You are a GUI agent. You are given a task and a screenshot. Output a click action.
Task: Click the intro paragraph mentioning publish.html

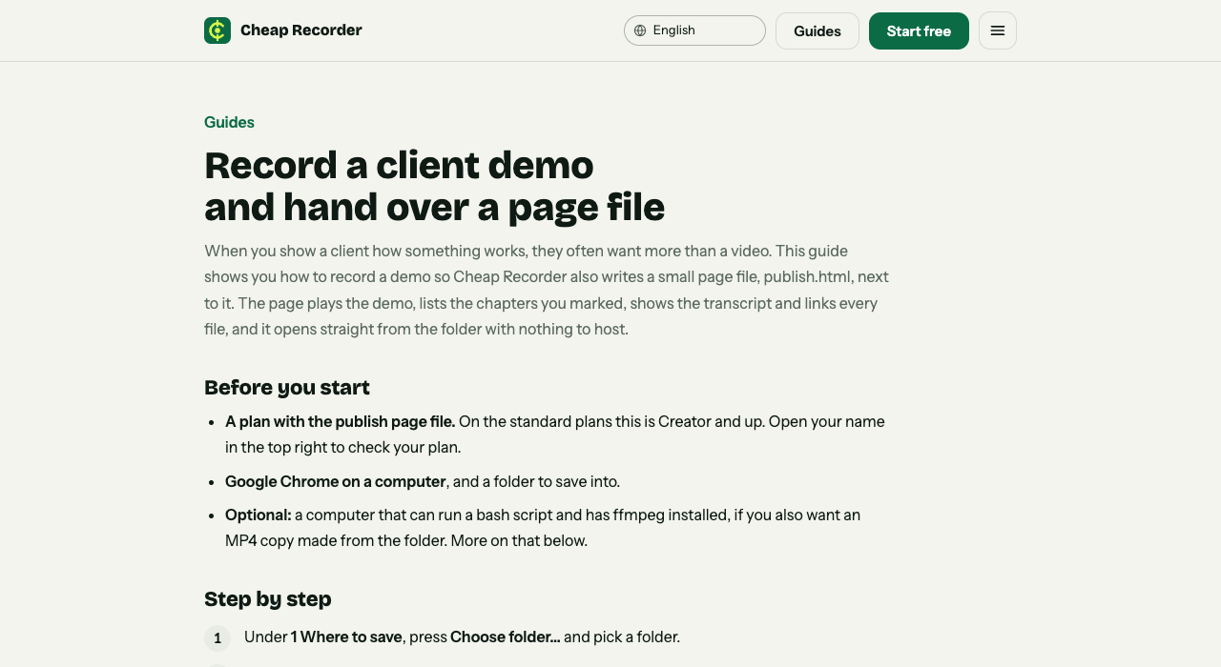pyautogui.click(x=547, y=290)
